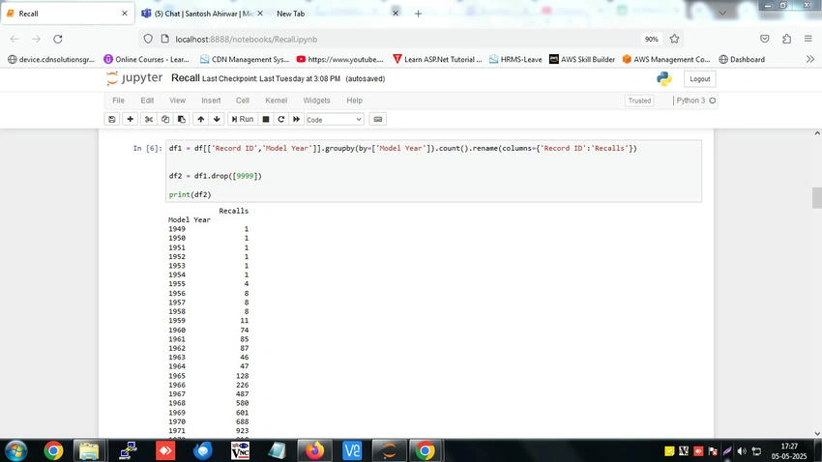Open the Widgets menu
The height and width of the screenshot is (462, 822).
pyautogui.click(x=316, y=101)
